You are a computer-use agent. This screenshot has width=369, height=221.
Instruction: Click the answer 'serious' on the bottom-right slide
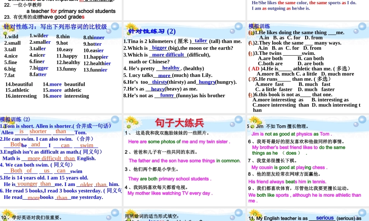click(x=325, y=218)
